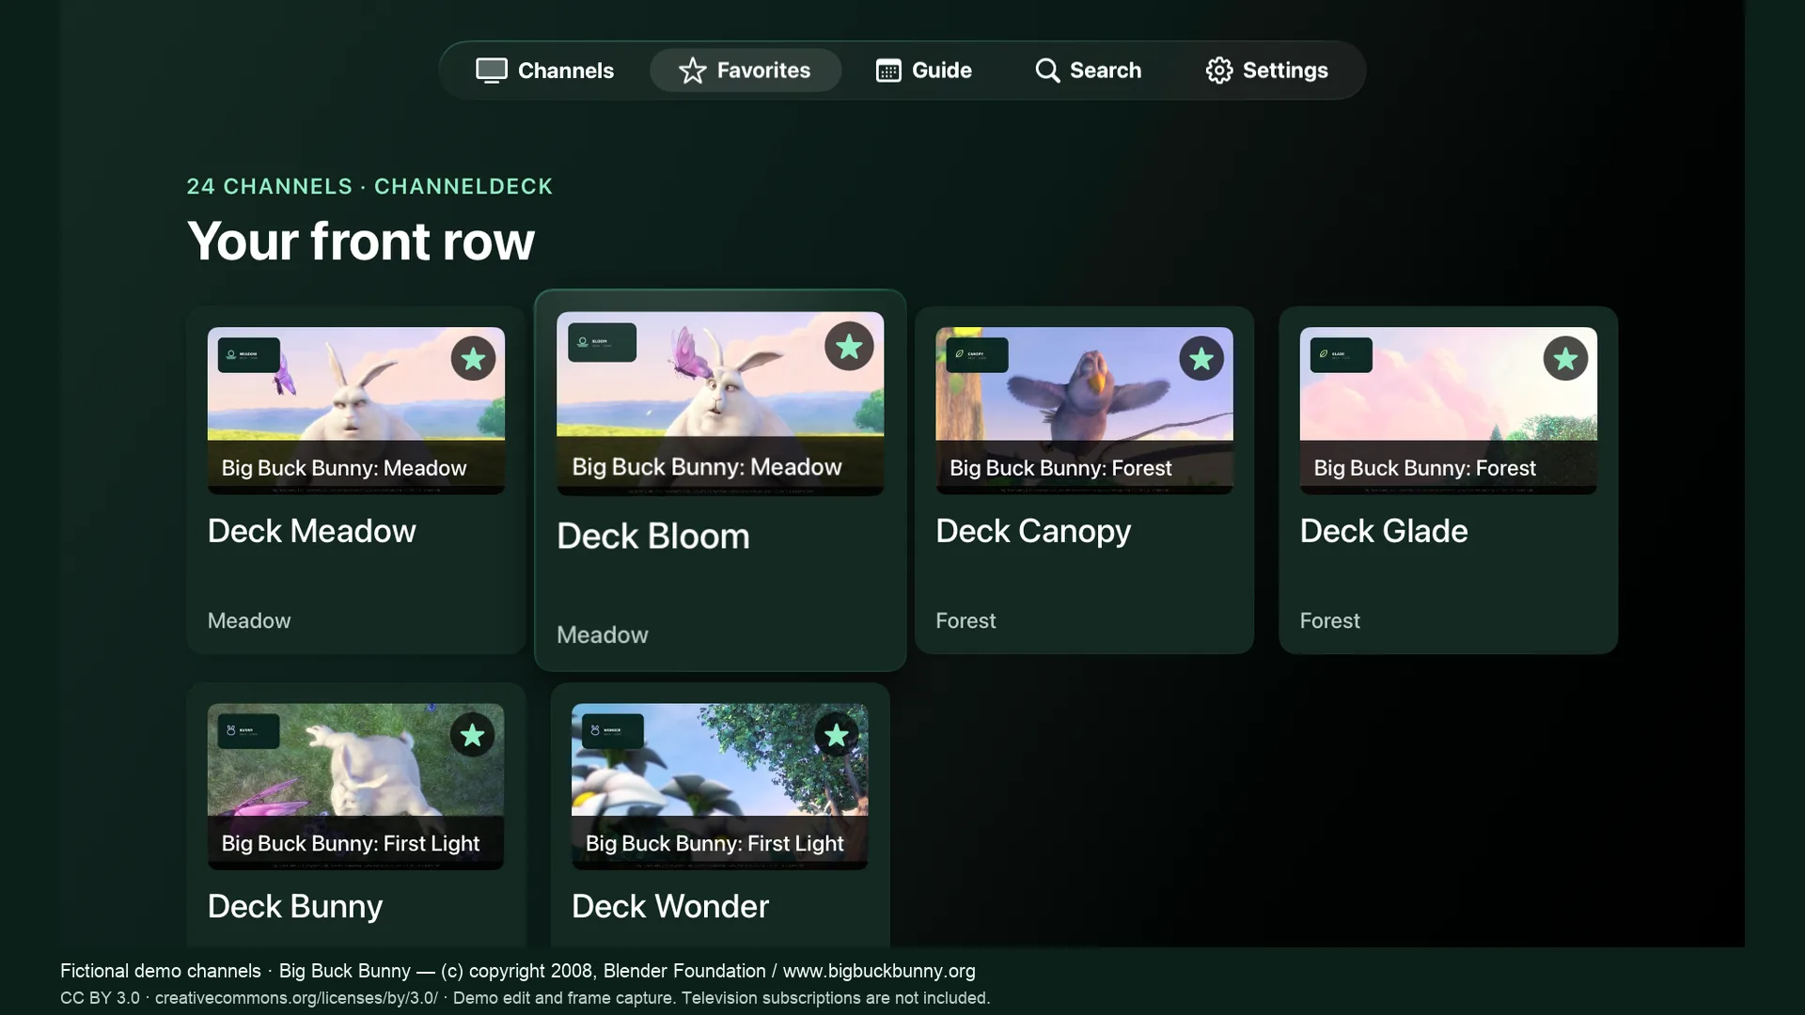This screenshot has width=1805, height=1015.
Task: Select the Deck Wonder title
Action: (670, 906)
